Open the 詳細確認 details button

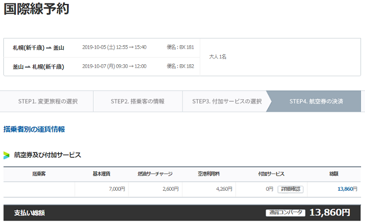[290, 189]
